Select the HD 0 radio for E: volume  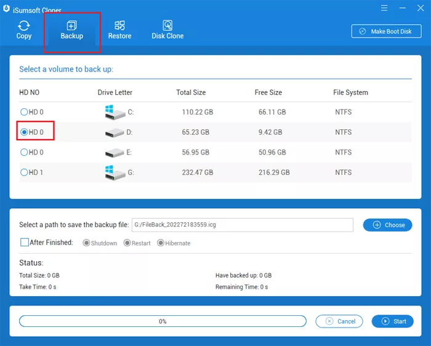tap(24, 152)
